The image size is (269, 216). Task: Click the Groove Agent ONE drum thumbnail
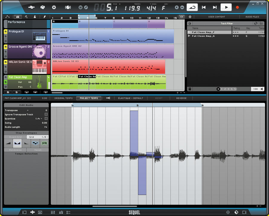click(39, 51)
